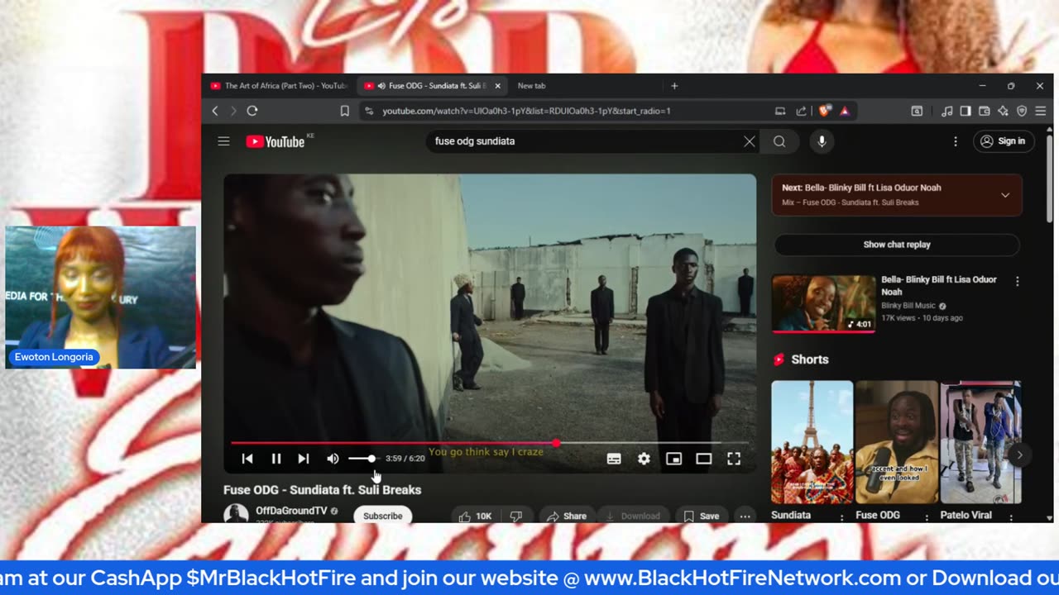Click the screen cast icon in address bar
Screen dimensions: 1059x595
pyautogui.click(x=780, y=111)
